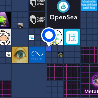Click the light blue Twitter contact notice
98x98 pixels.
(x=89, y=5)
